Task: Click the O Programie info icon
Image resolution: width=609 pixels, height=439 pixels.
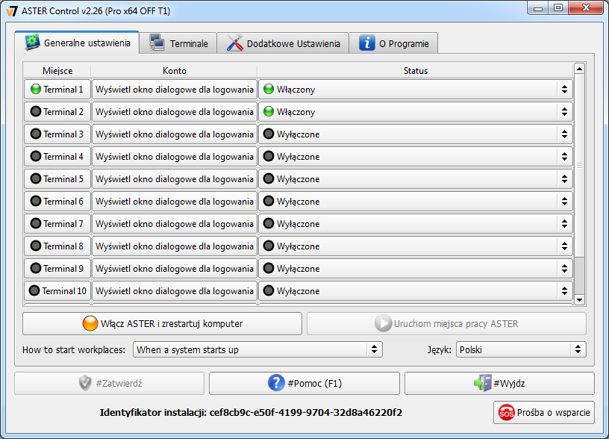Action: (x=367, y=43)
